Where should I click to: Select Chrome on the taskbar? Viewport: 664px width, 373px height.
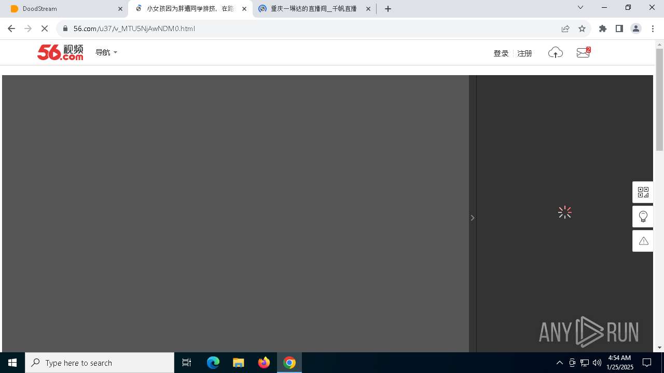(289, 363)
